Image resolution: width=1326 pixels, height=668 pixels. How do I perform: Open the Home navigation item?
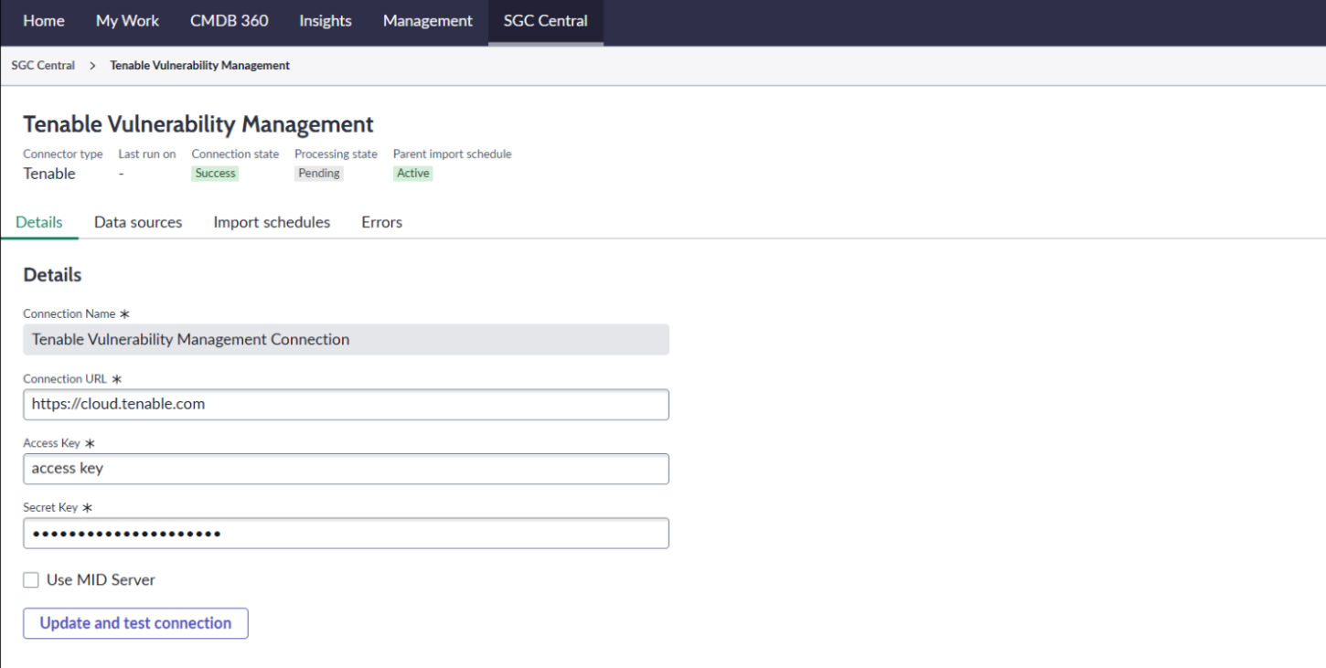coord(44,20)
